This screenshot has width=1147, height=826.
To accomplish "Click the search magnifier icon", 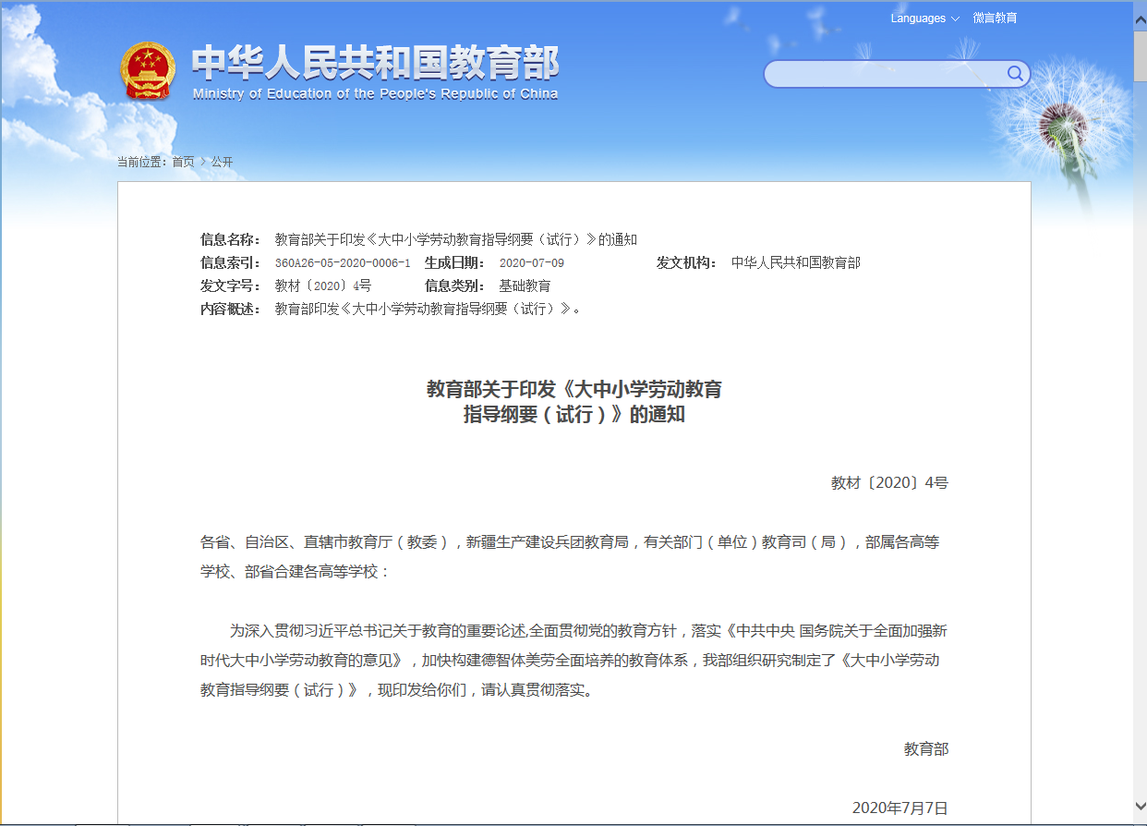I will point(1015,74).
